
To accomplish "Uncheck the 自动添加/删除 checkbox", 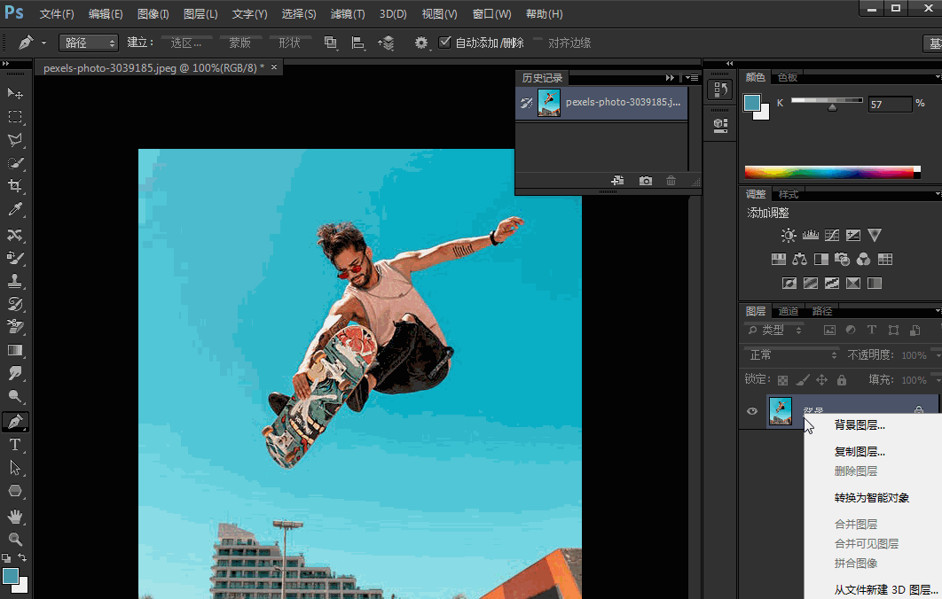I will [x=445, y=43].
